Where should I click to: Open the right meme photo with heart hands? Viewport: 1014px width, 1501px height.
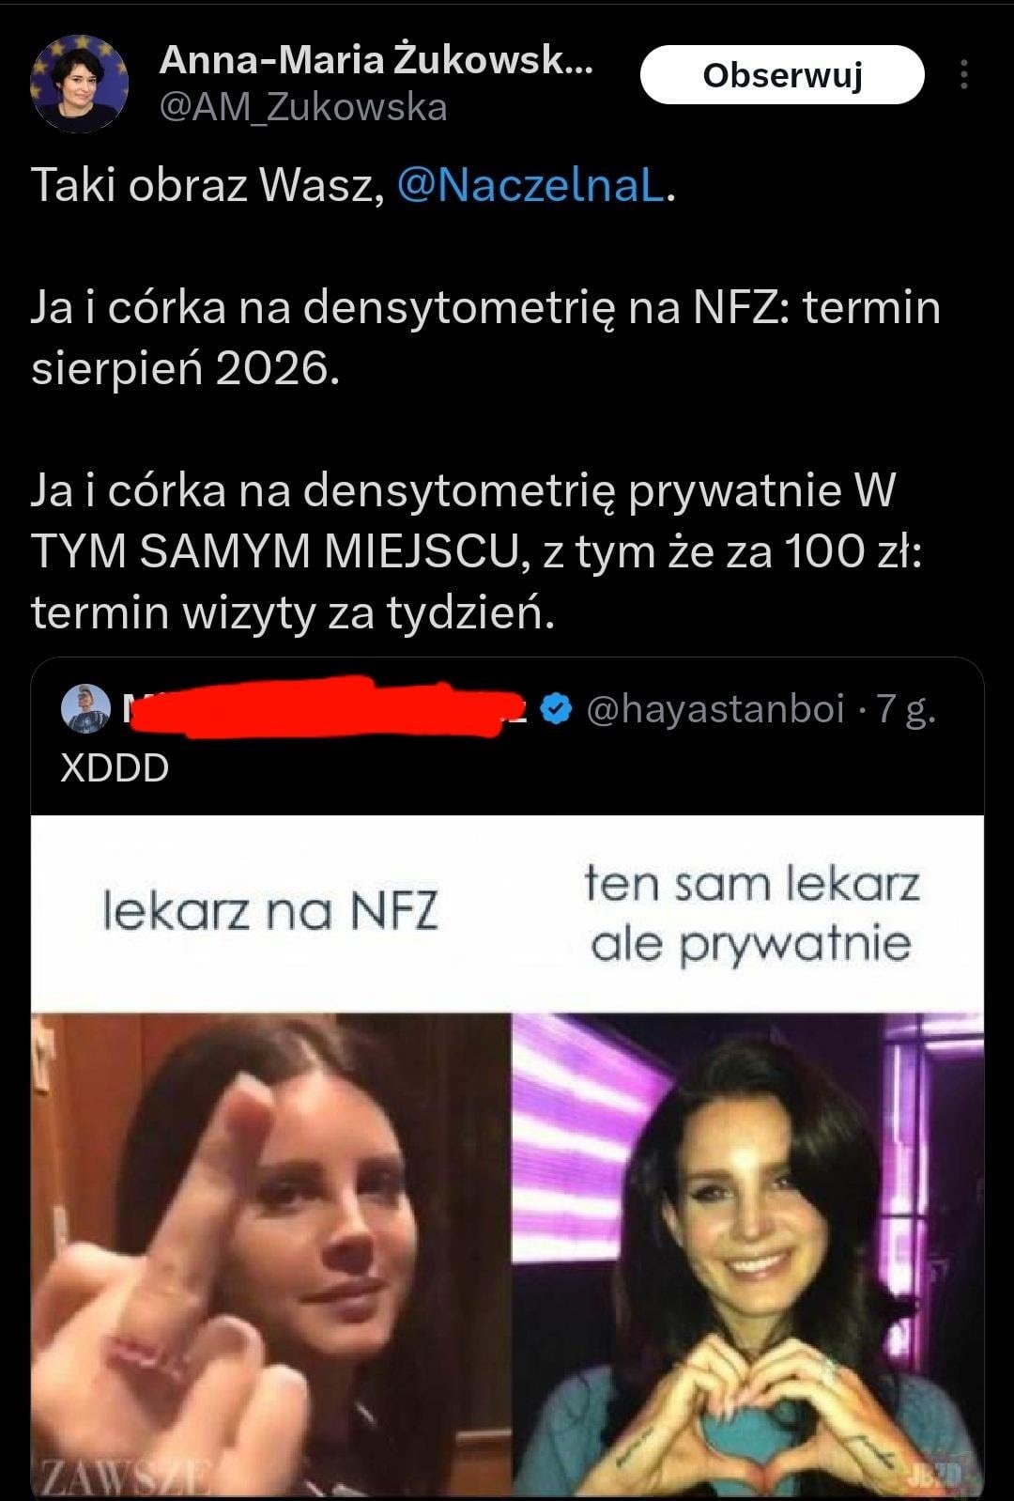[x=748, y=1255]
